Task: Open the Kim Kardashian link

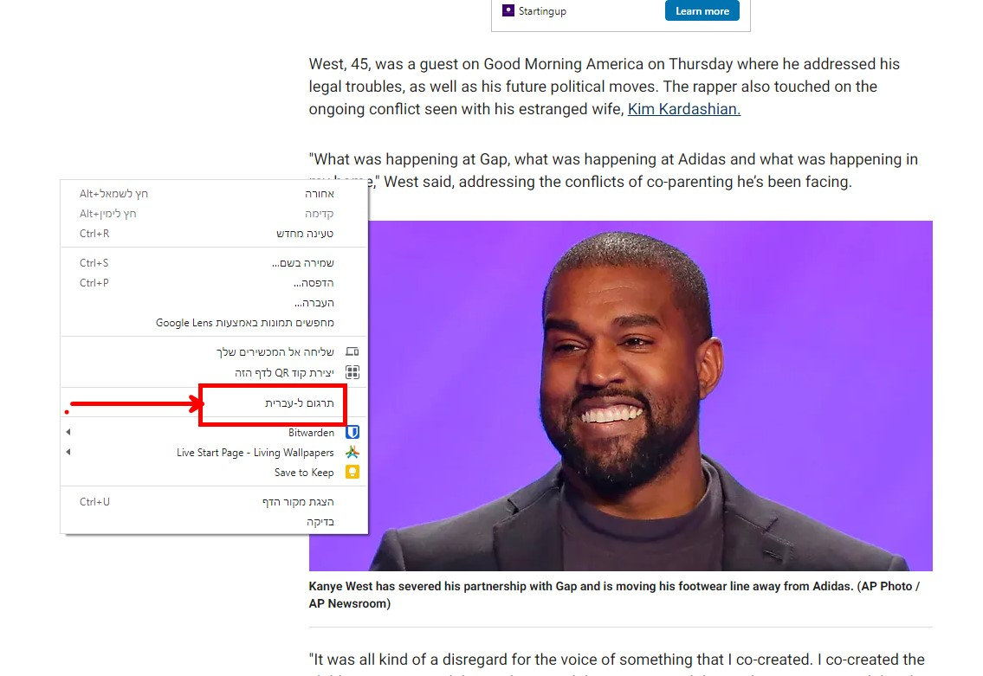Action: point(684,109)
